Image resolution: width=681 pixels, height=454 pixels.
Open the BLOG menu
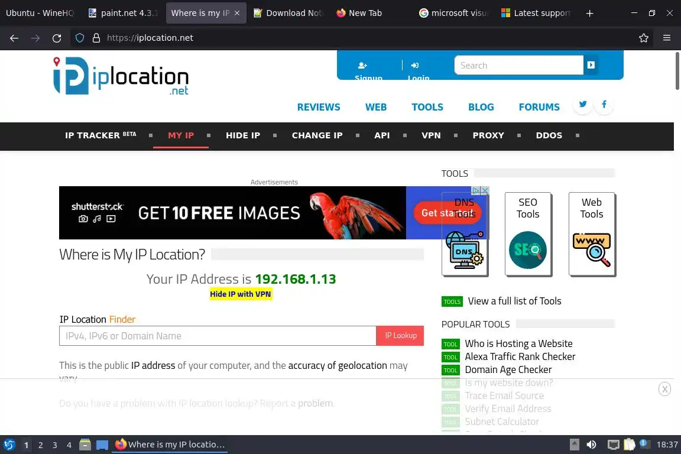click(481, 108)
